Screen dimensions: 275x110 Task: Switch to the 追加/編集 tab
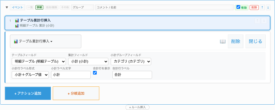[x=52, y=7]
